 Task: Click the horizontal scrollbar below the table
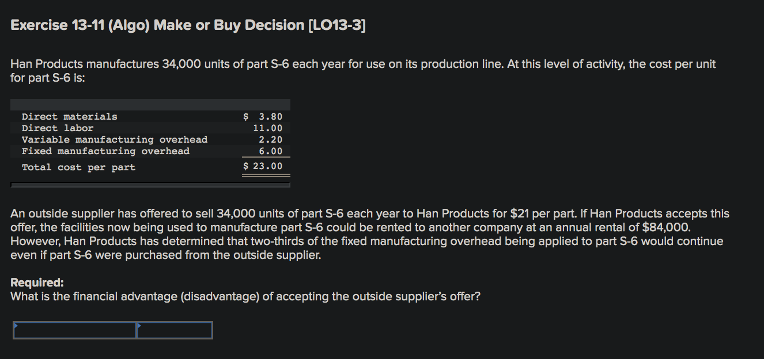[150, 184]
